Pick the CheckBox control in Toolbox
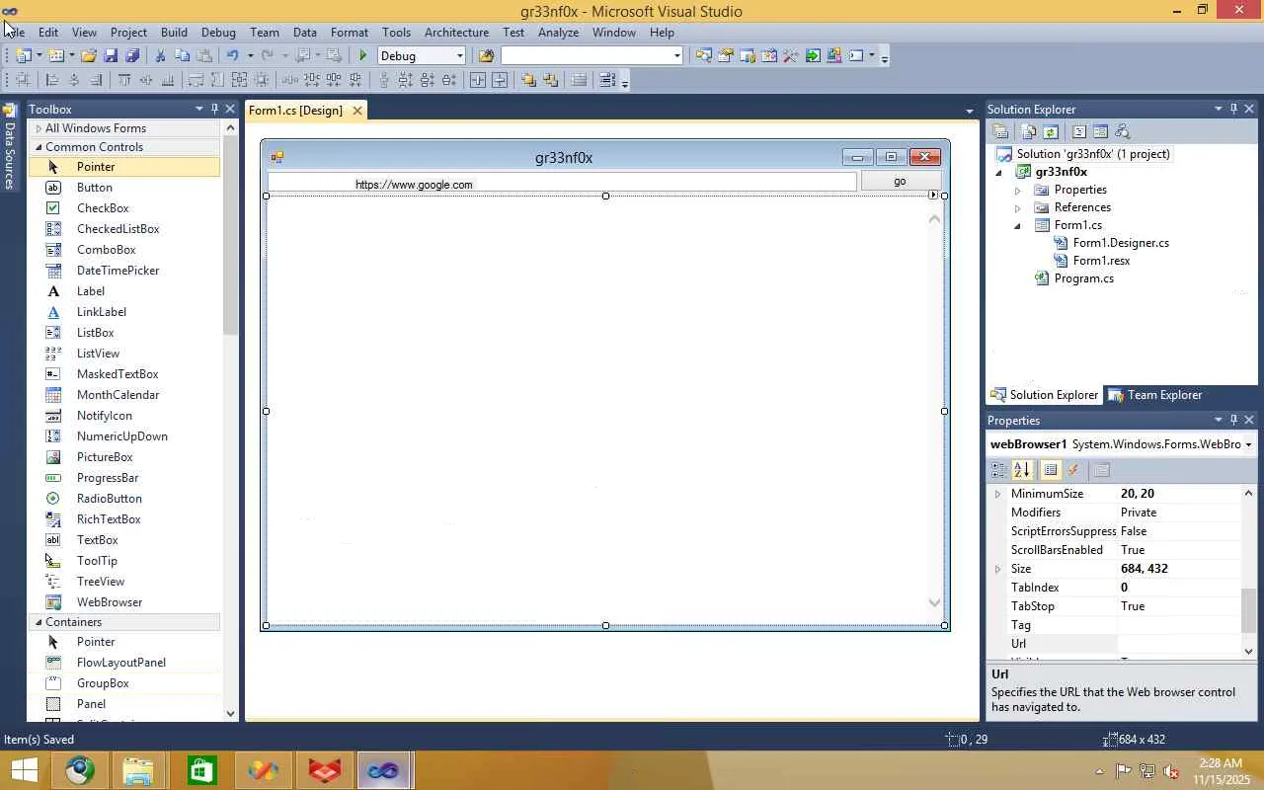Image resolution: width=1264 pixels, height=790 pixels. coord(103,208)
